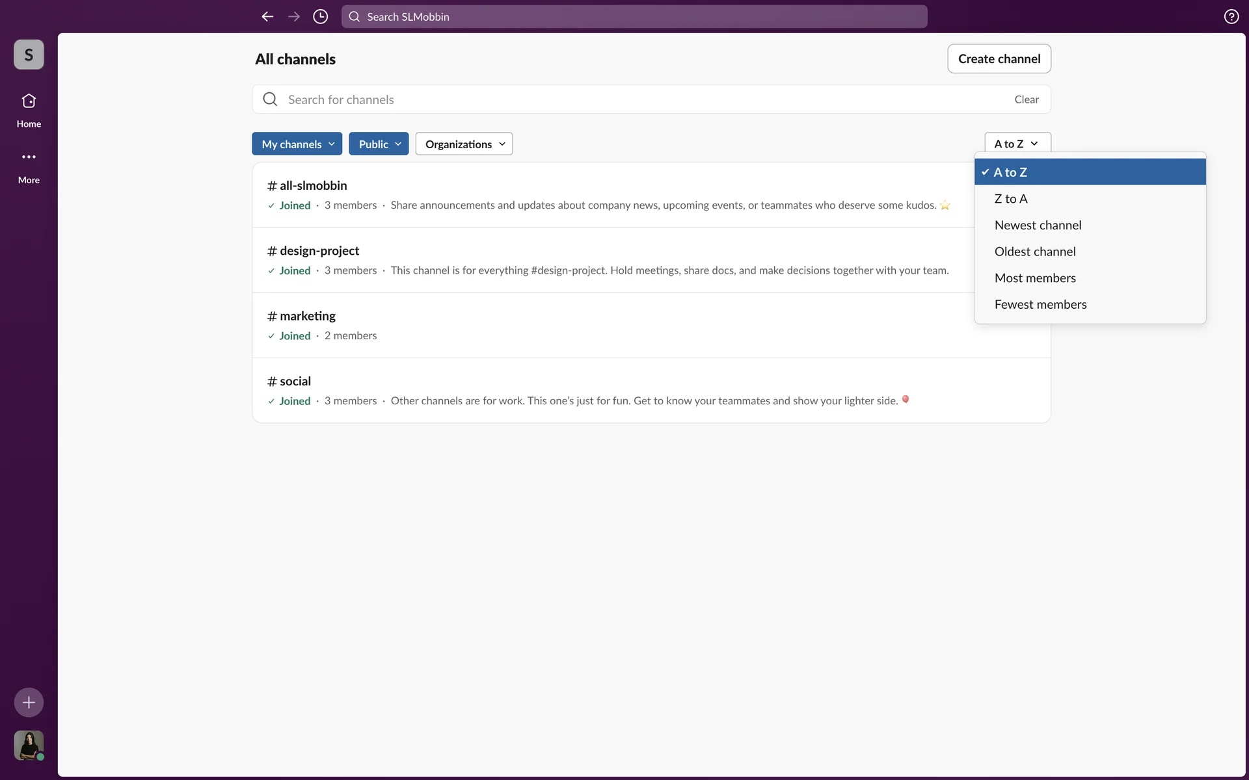This screenshot has height=780, width=1249.
Task: Select the Z to A sort option
Action: click(x=1011, y=199)
